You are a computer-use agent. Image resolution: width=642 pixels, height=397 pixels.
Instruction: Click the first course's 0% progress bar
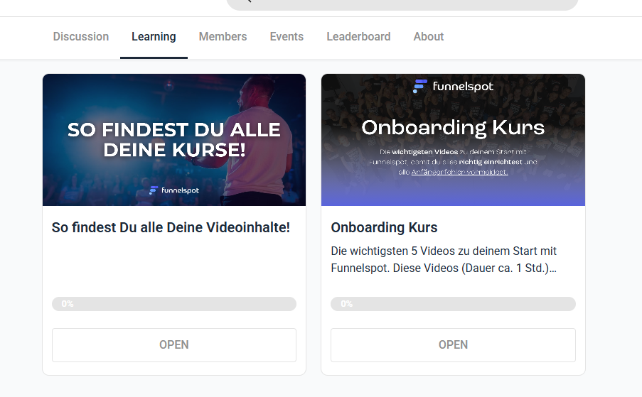click(x=174, y=304)
